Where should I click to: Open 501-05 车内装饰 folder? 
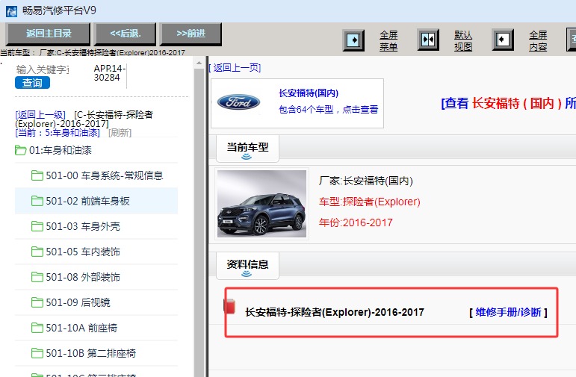[96, 252]
